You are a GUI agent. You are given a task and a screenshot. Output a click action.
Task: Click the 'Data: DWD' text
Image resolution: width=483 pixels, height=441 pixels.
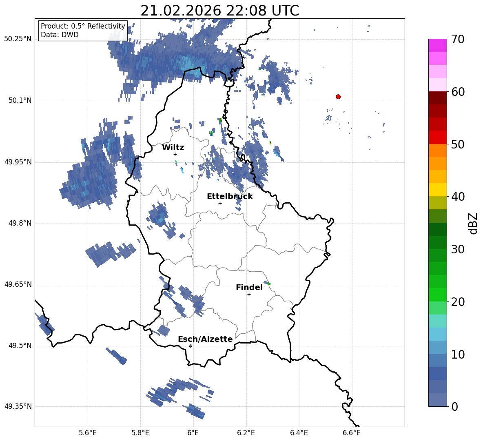(60, 35)
